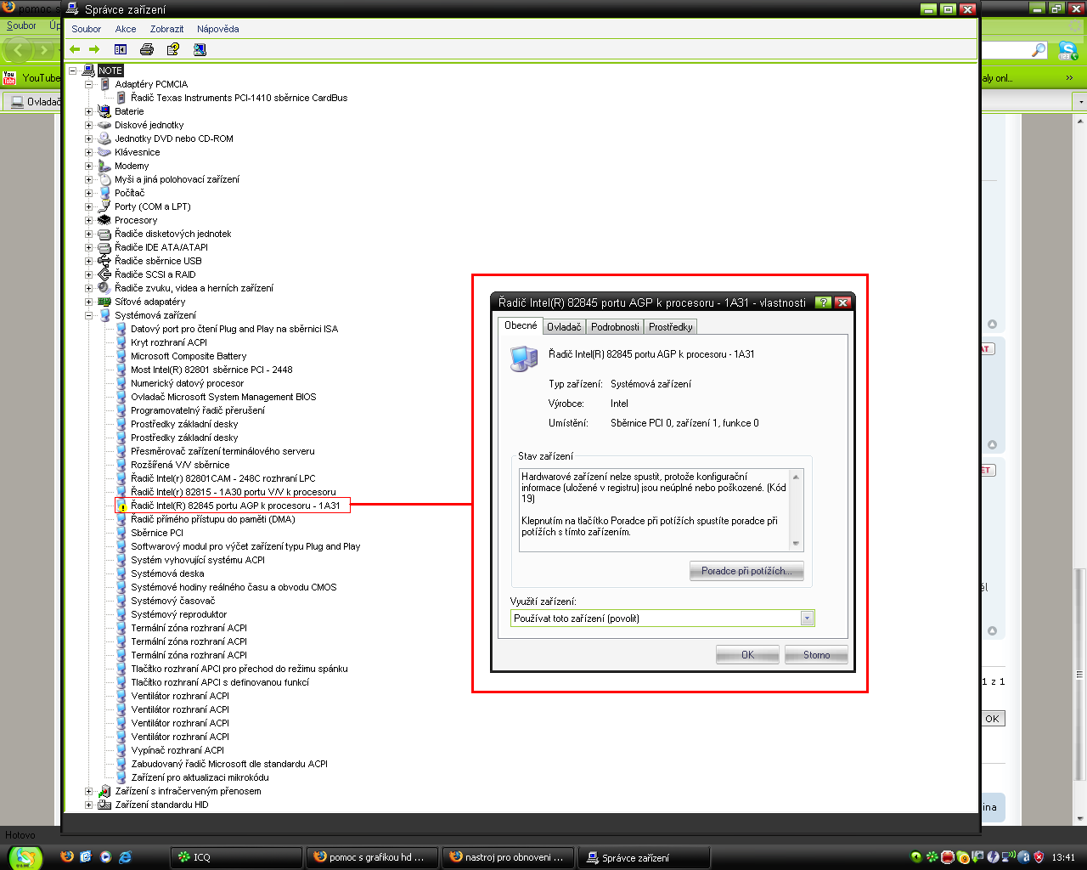Select the Obecné tab
Image resolution: width=1087 pixels, height=870 pixels.
pos(521,325)
